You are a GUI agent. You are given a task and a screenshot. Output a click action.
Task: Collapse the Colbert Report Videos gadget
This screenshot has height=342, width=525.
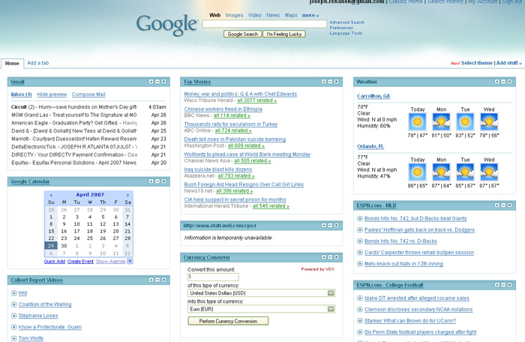coord(157,280)
